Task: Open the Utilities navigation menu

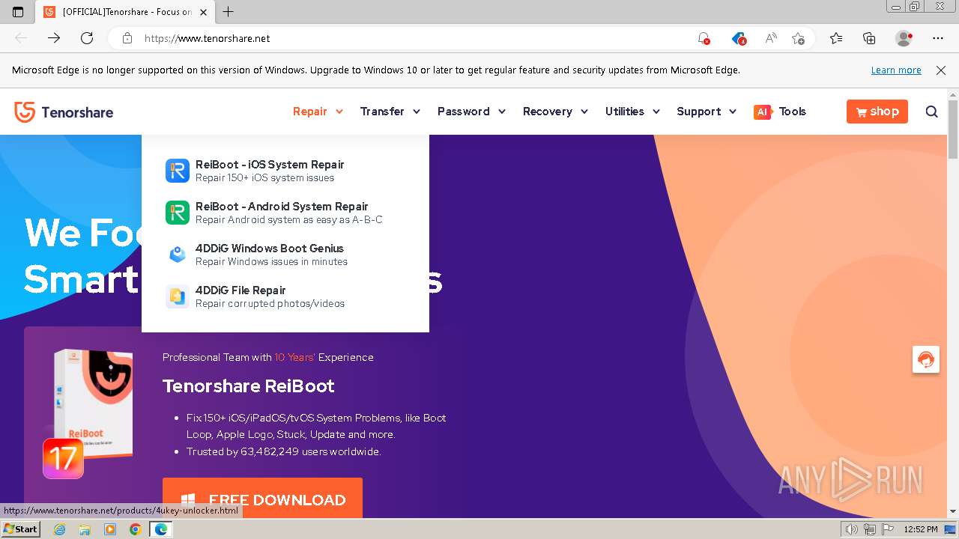Action: tap(624, 112)
